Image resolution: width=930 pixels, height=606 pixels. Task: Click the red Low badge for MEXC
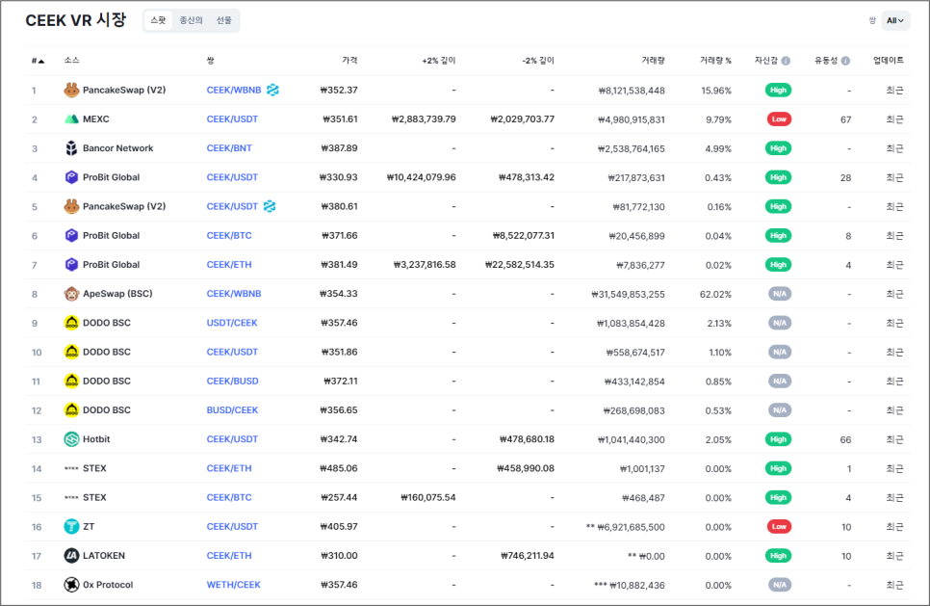pyautogui.click(x=779, y=119)
